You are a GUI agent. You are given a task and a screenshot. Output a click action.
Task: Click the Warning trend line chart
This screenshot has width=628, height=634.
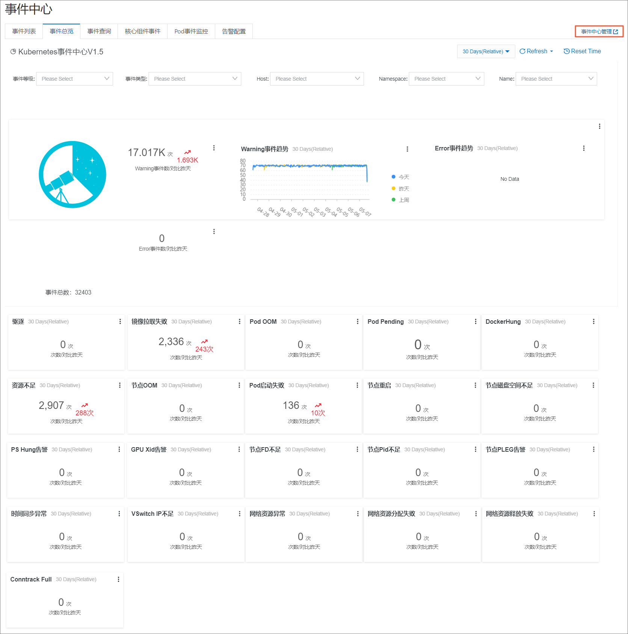click(x=310, y=181)
